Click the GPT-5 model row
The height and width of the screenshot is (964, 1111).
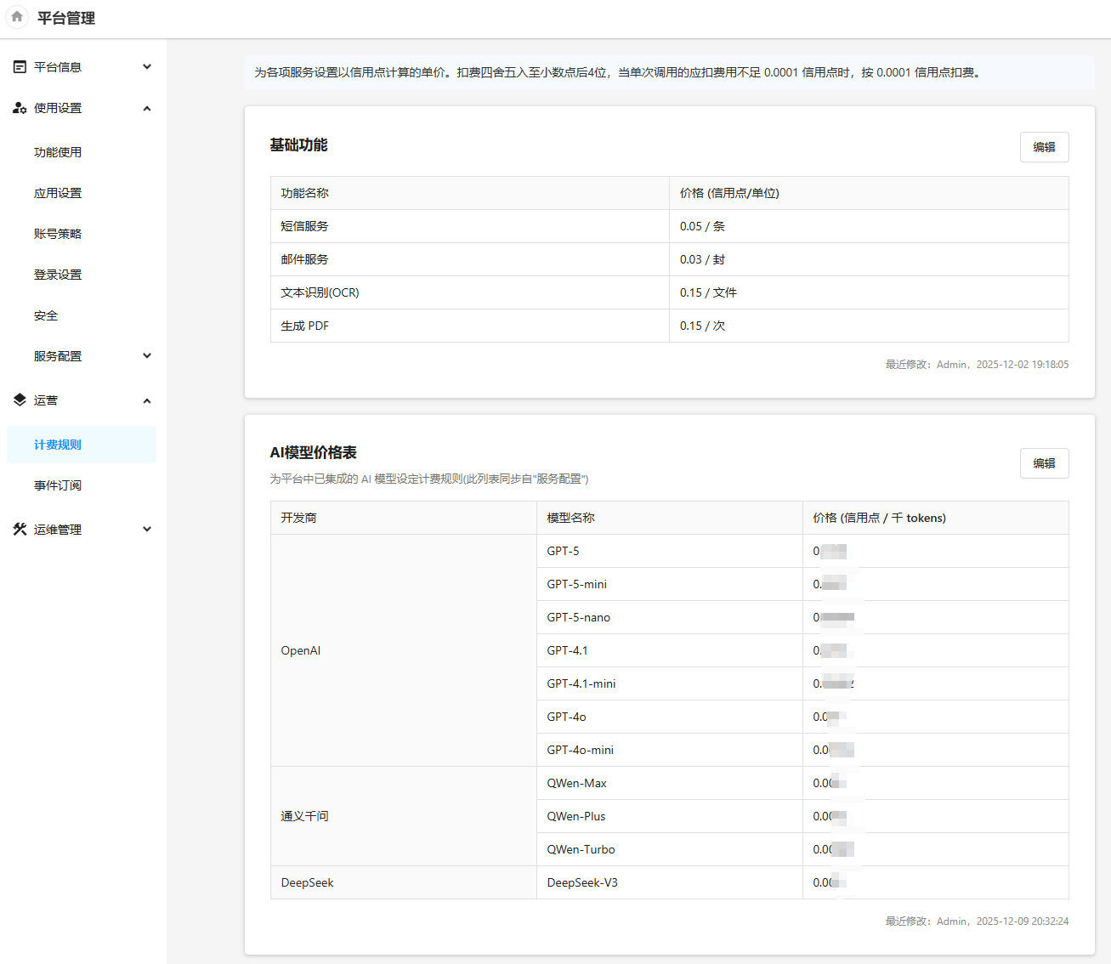[x=669, y=551]
